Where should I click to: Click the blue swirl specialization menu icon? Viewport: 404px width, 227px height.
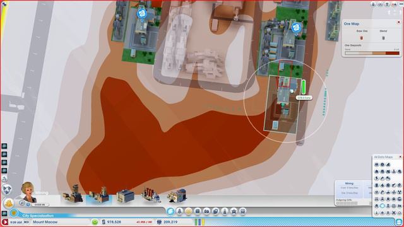pos(170,211)
